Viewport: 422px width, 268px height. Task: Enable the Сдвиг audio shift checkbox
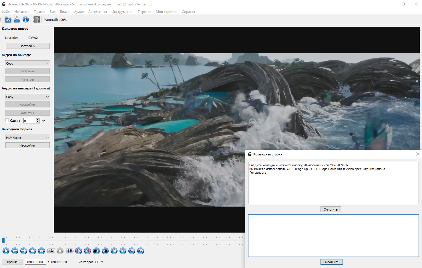point(7,121)
